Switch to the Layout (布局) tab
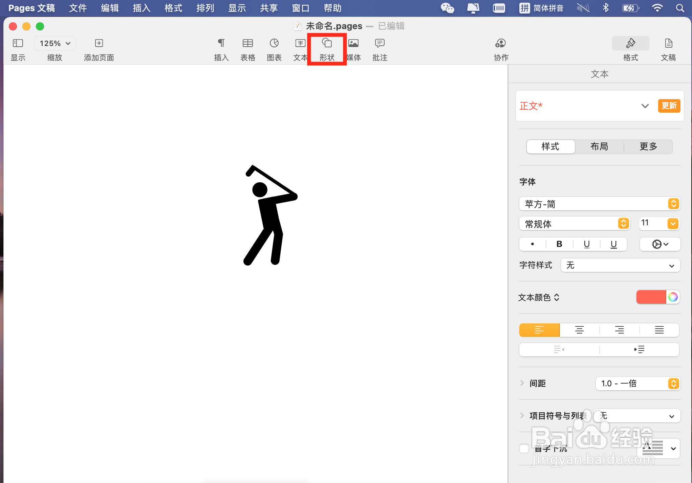The image size is (692, 483). coord(599,146)
